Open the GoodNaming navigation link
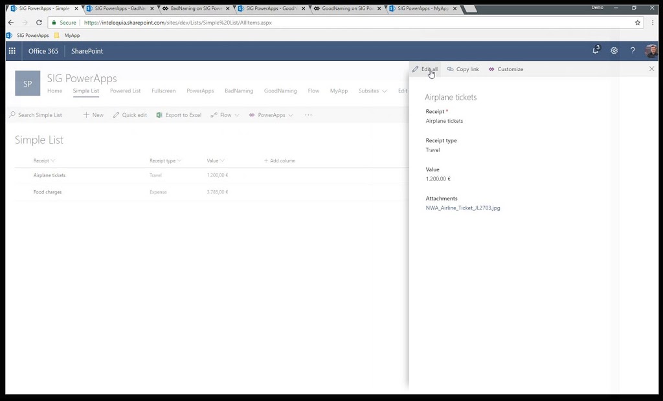The image size is (663, 401). [280, 91]
